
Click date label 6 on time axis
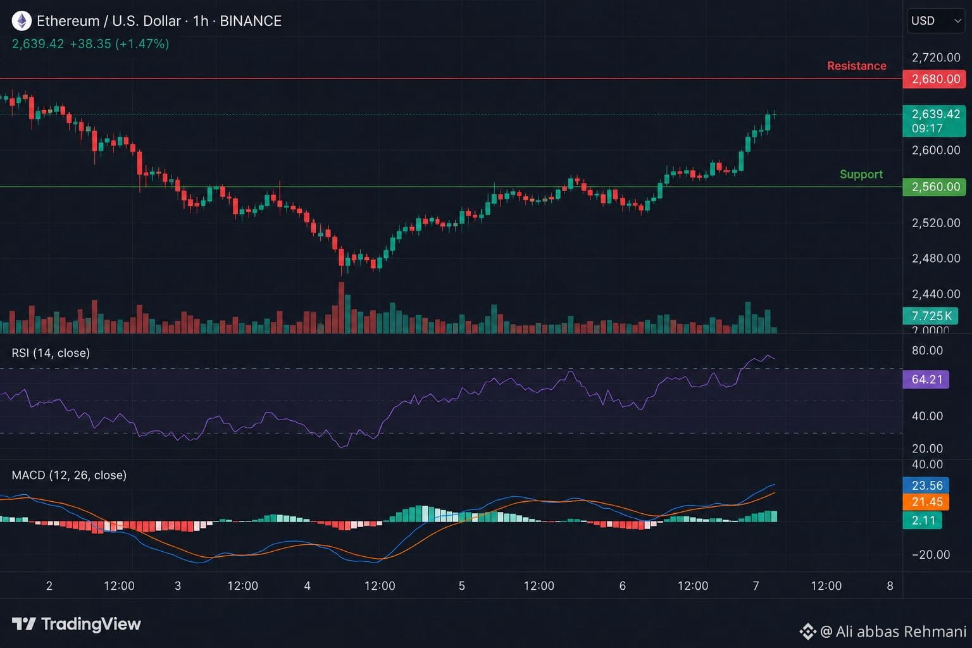click(x=623, y=586)
